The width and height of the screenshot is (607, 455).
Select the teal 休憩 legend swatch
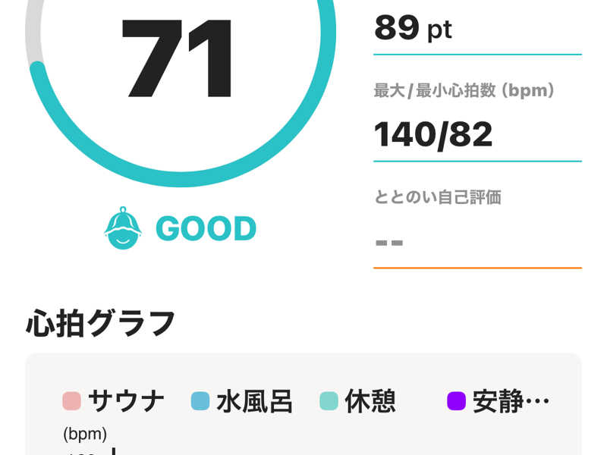click(x=329, y=401)
